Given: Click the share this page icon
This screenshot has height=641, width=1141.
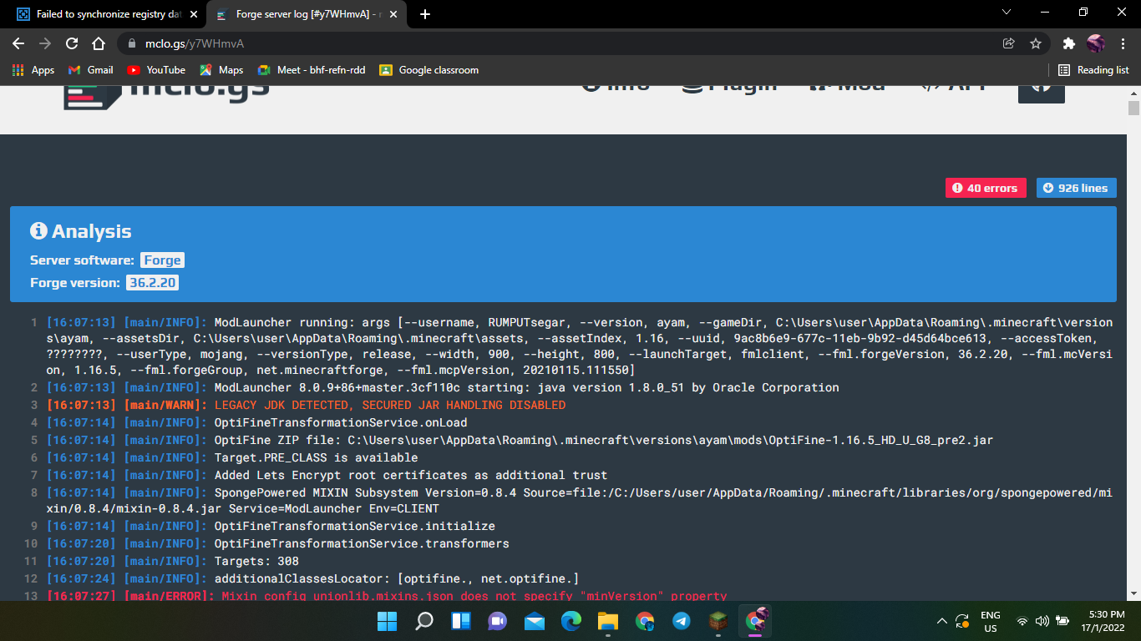Looking at the screenshot, I should tap(1009, 43).
